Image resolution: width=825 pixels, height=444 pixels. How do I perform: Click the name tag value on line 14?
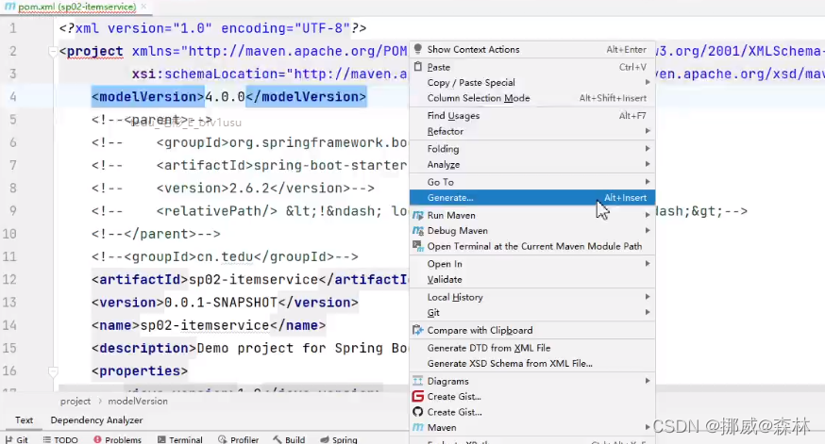pyautogui.click(x=205, y=325)
